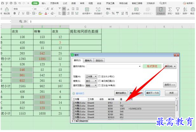The image size is (196, 132).
Task: Click the eraser clear icon
Action: [52, 13]
